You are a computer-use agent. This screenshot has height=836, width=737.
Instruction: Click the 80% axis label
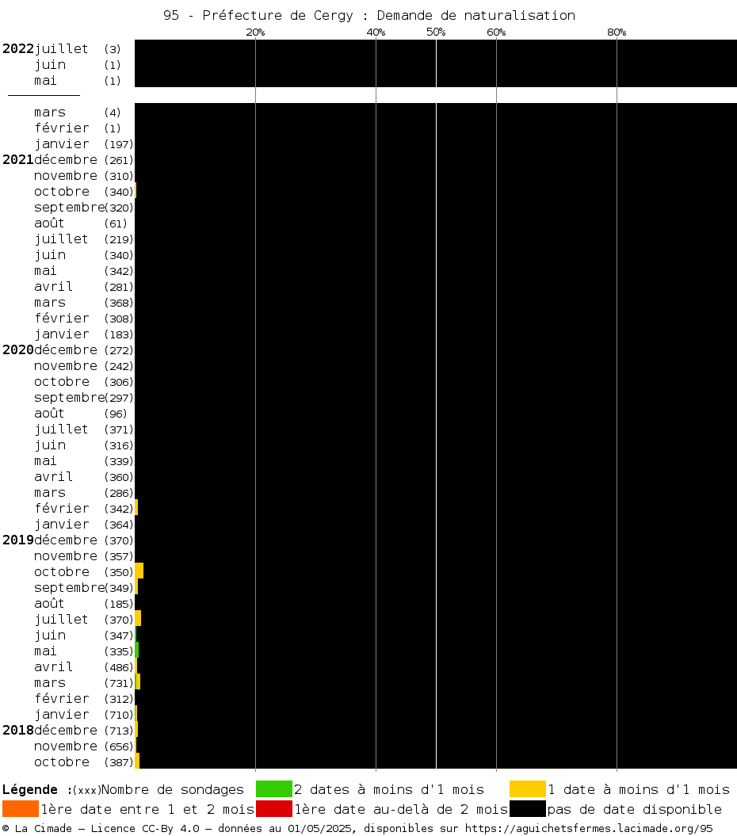617,32
